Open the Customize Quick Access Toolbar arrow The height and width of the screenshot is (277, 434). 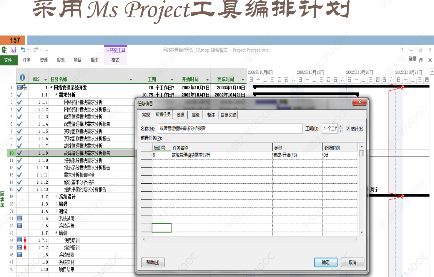[47, 50]
